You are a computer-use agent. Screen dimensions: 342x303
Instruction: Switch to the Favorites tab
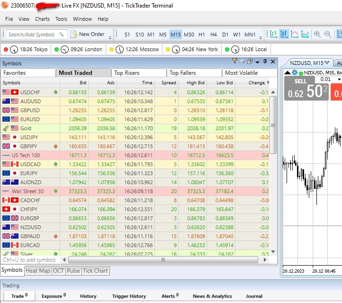coord(28,73)
